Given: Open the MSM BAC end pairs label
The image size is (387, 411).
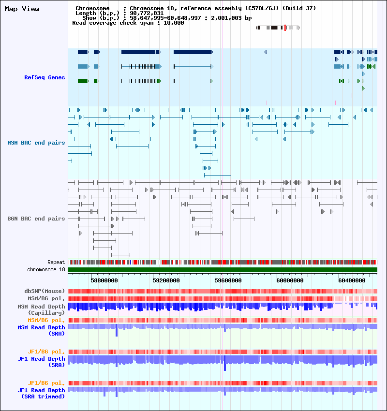Looking at the screenshot, I should click(36, 143).
